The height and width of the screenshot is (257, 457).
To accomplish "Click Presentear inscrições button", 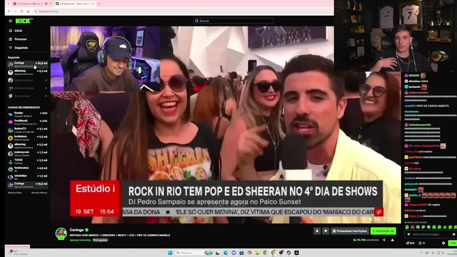I will click(x=350, y=231).
